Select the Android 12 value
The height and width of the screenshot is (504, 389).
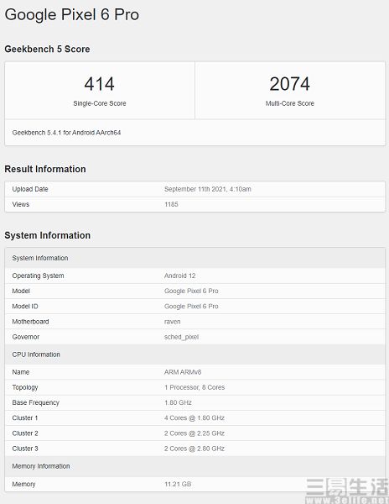(x=179, y=276)
